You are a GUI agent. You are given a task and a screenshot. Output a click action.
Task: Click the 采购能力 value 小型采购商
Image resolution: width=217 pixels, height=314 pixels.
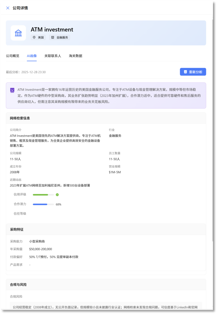[x=37, y=241]
